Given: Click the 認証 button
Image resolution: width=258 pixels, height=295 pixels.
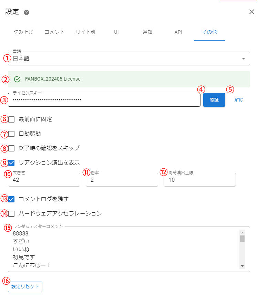Looking at the screenshot, I should [214, 100].
